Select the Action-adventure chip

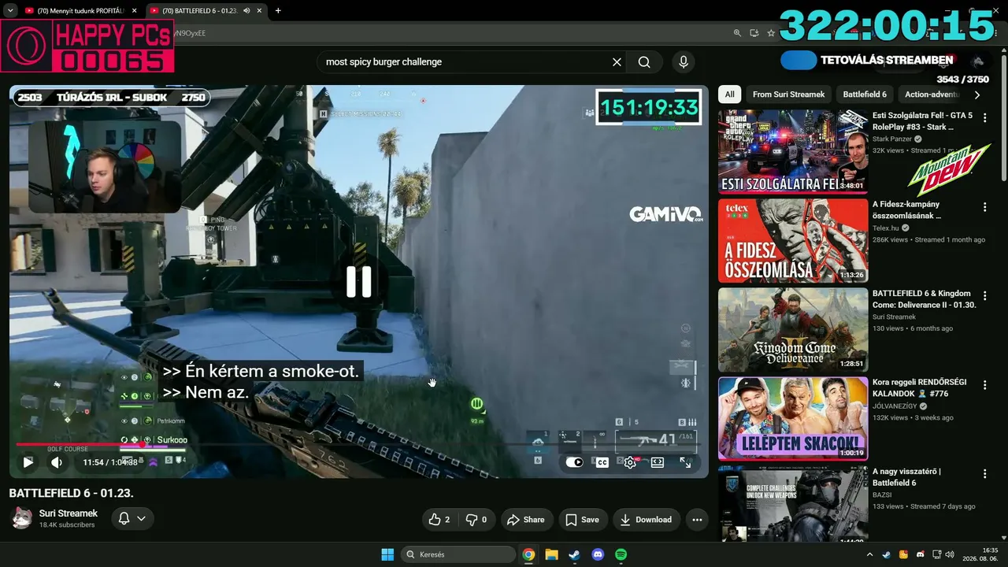click(932, 94)
